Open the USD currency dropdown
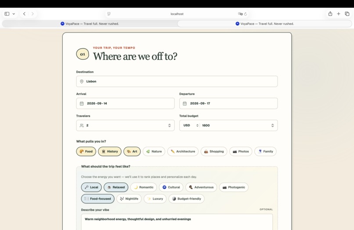 191,125
